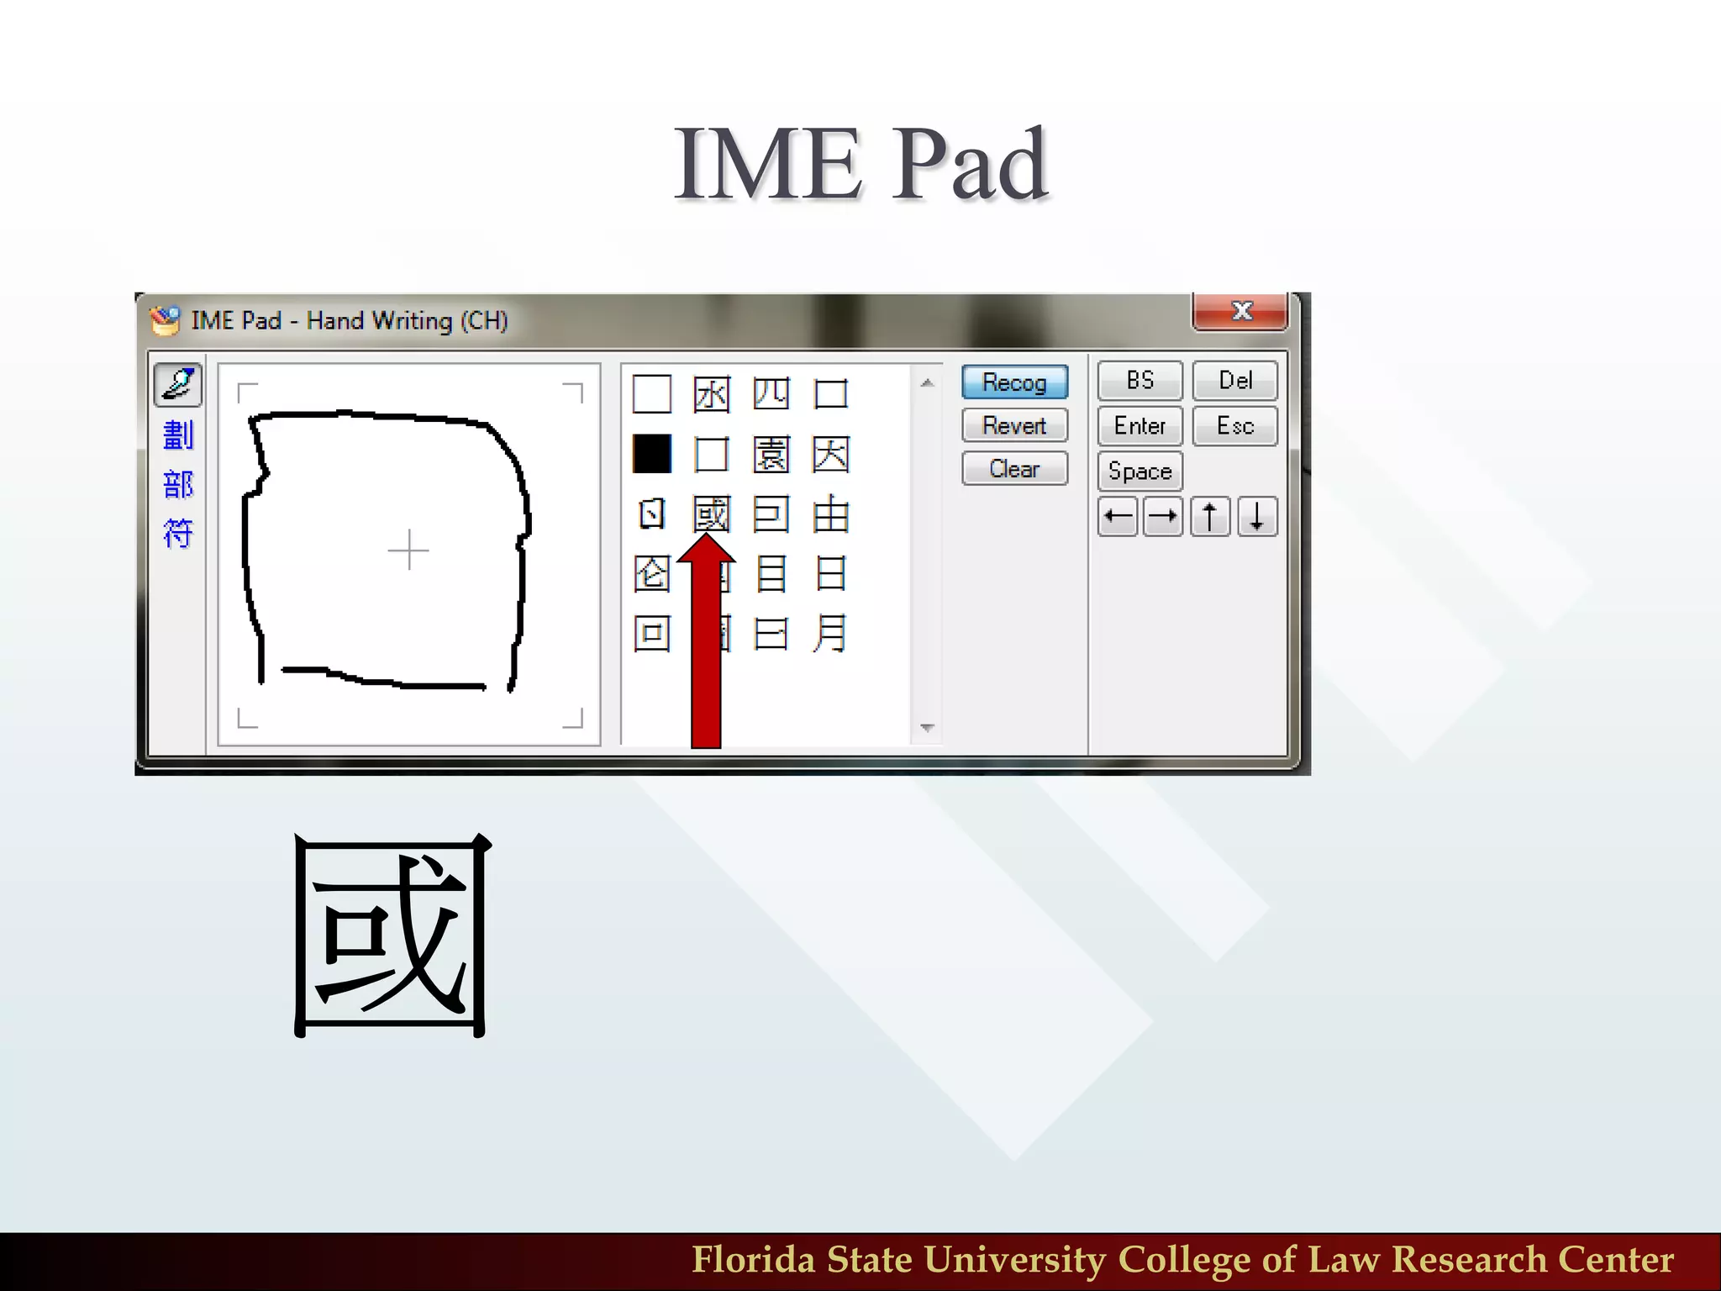The width and height of the screenshot is (1721, 1291).
Task: Choose the 囵 candidate character
Action: click(652, 574)
